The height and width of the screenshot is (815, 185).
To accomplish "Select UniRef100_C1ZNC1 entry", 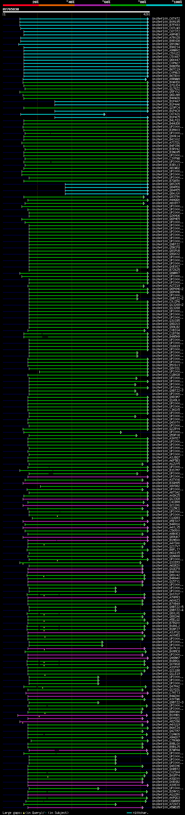I will (166, 508).
